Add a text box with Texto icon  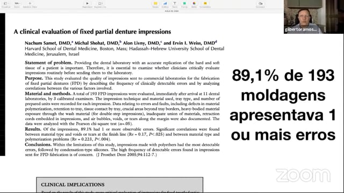pyautogui.click(x=175, y=4)
